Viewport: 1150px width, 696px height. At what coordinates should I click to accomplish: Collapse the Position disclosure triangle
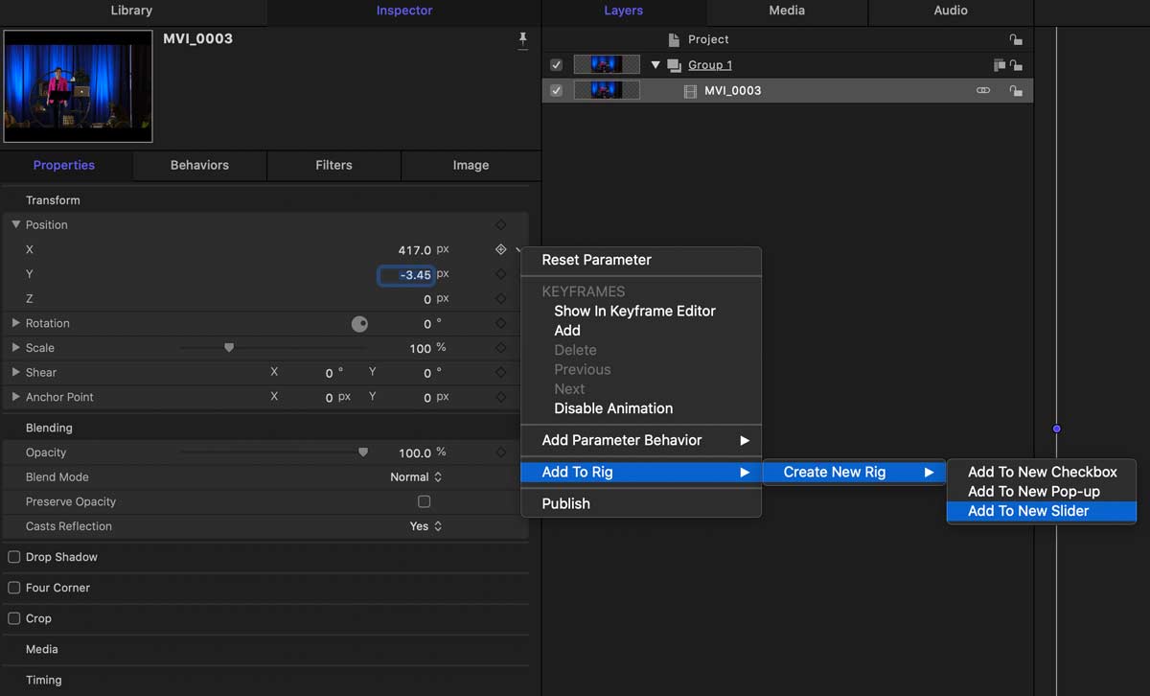coord(15,224)
